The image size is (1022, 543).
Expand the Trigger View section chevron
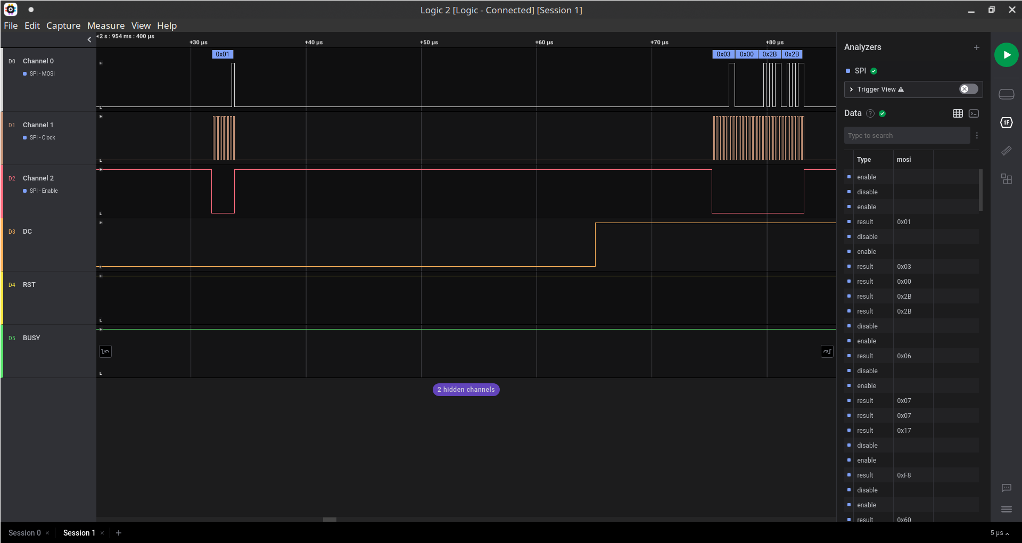pos(852,89)
